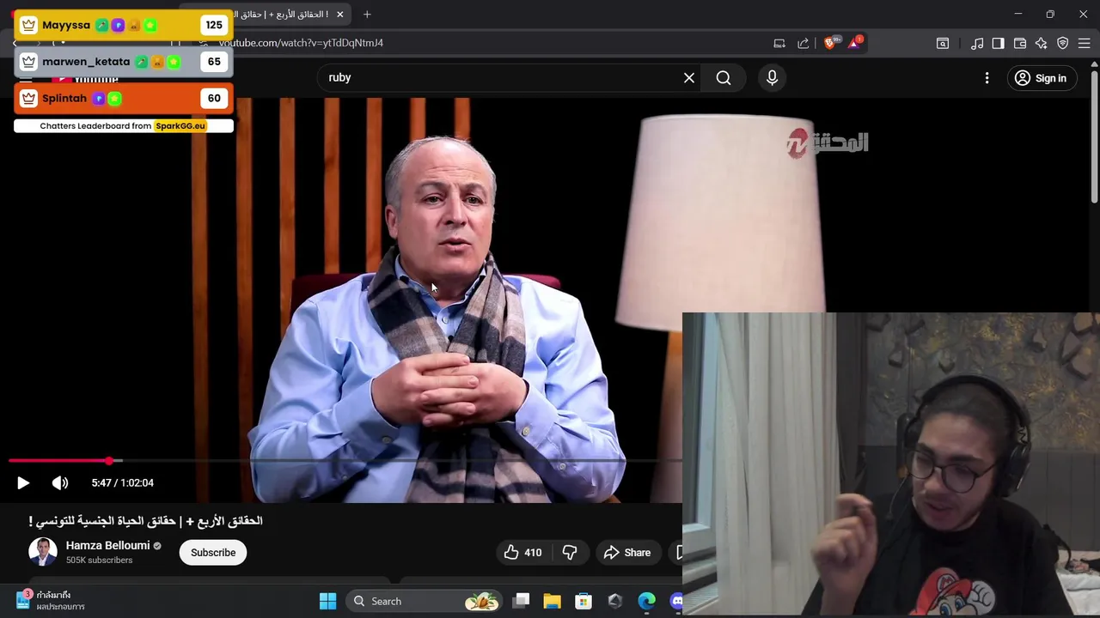This screenshot has width=1100, height=618.
Task: Install app icon in address bar
Action: (x=779, y=43)
